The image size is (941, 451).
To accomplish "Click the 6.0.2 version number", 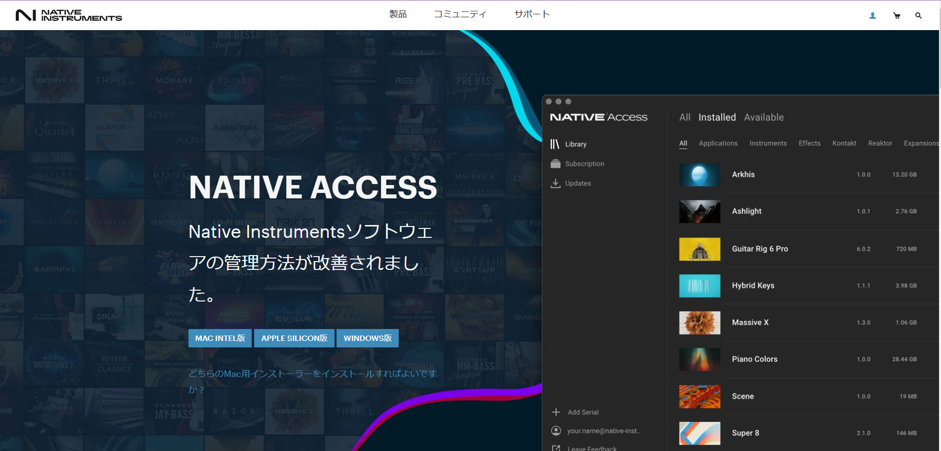I will [864, 249].
